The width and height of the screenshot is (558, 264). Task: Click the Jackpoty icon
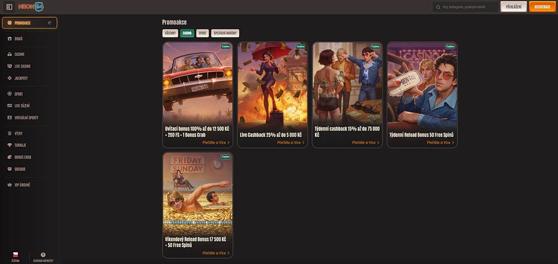tap(9, 78)
